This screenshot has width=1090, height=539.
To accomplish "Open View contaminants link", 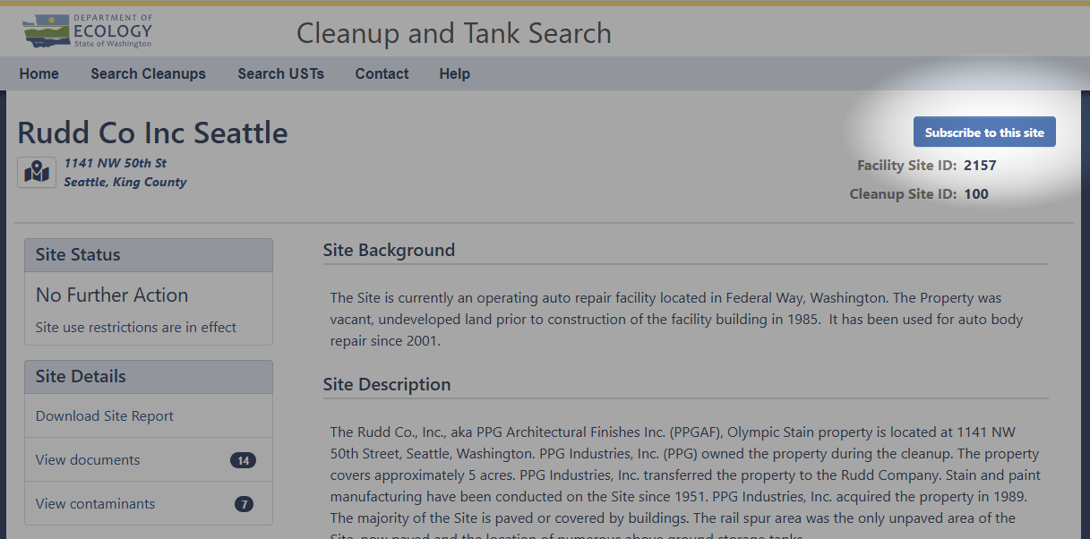I will pos(95,503).
